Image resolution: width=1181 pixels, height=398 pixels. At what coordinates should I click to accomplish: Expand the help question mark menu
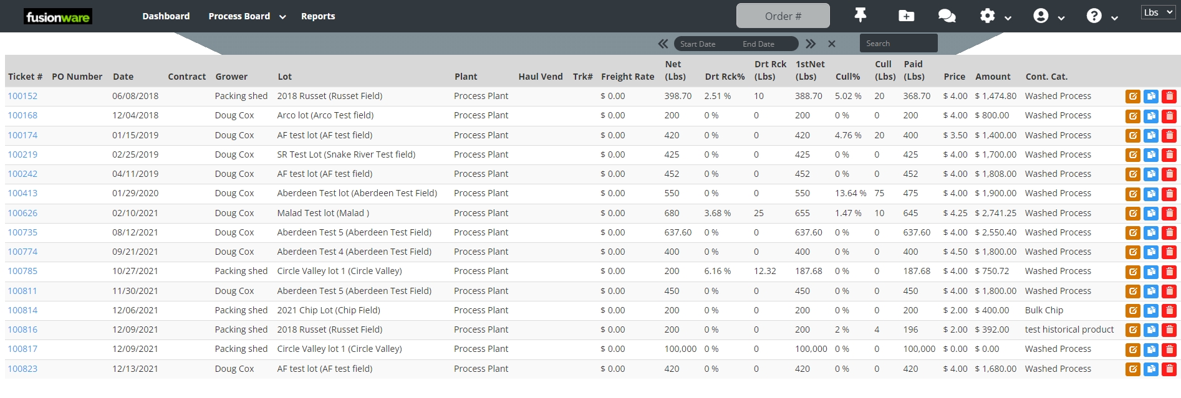(1102, 16)
